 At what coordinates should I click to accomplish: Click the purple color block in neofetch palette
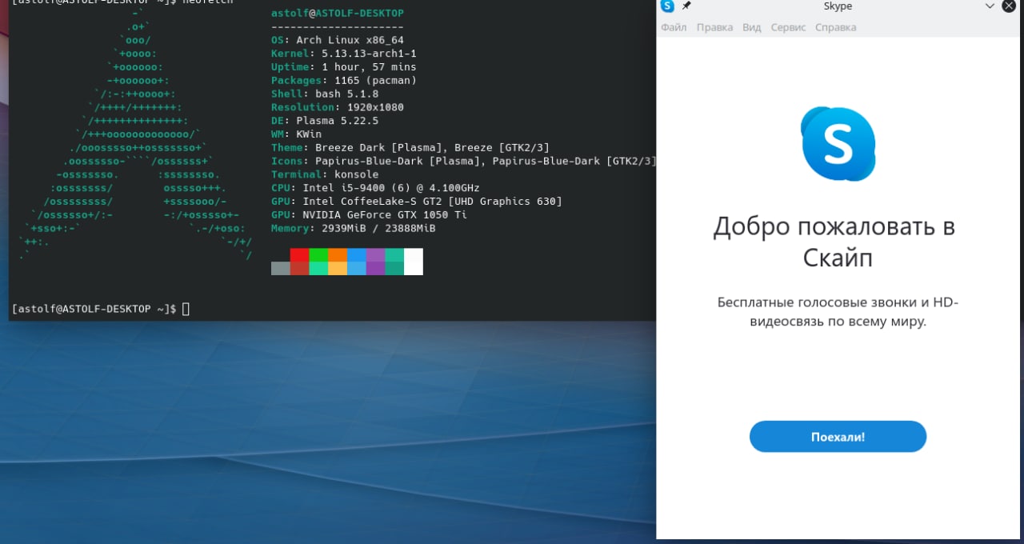click(375, 262)
